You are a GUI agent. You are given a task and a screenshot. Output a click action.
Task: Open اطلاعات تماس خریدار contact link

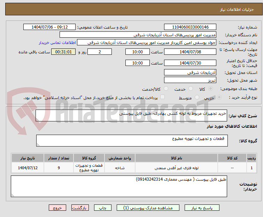tap(57, 43)
